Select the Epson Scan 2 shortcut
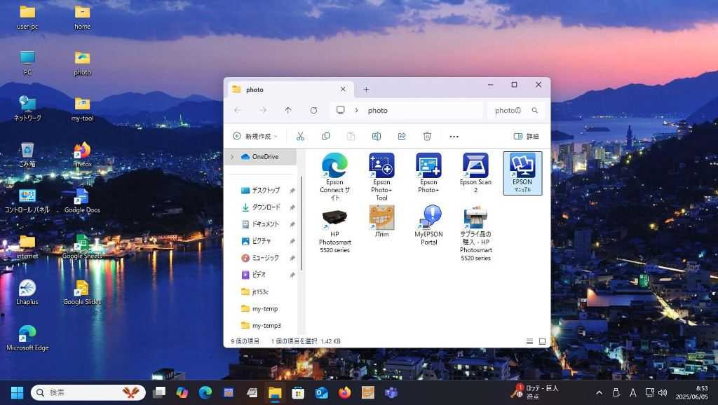718x405 pixels. 475,173
